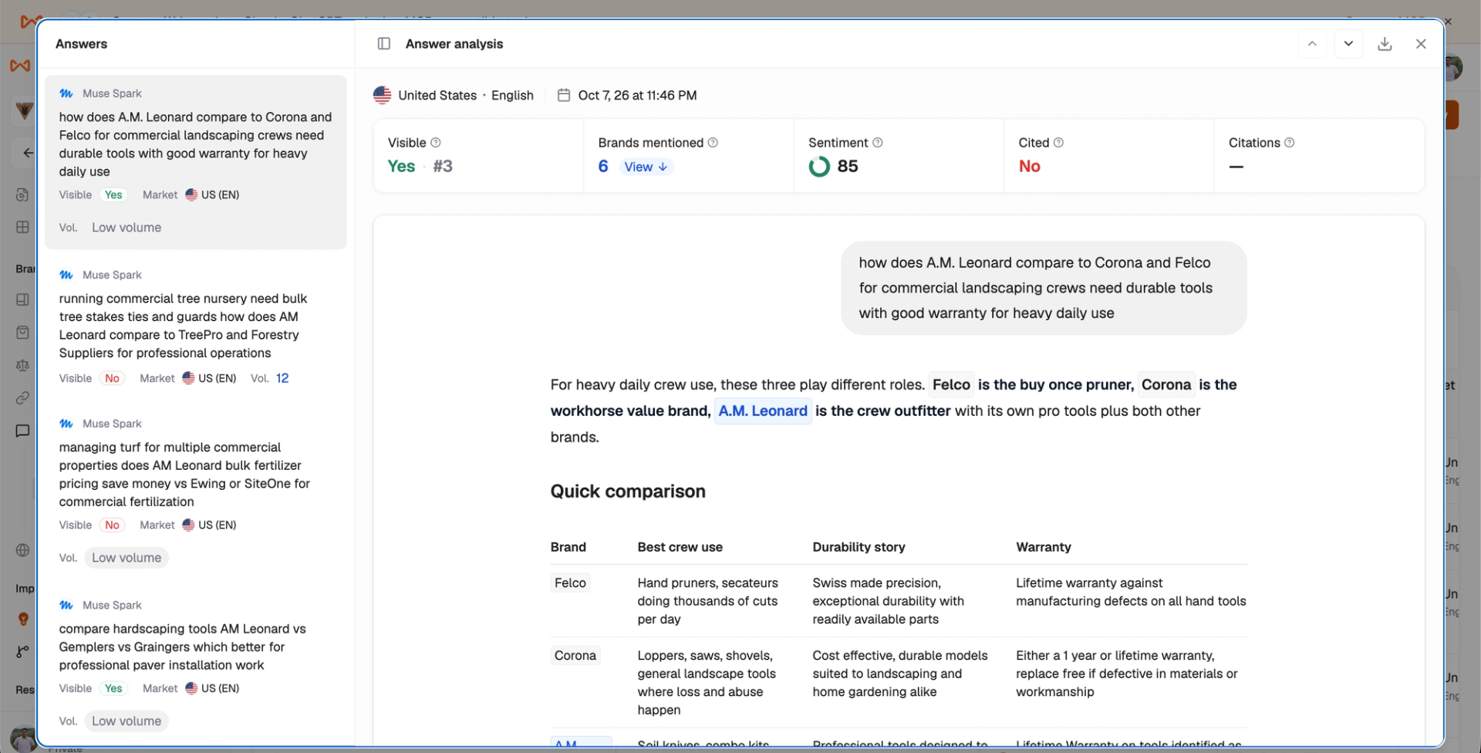Screen dimensions: 1481x753
Task: Toggle the sidebar panel icon beside Answer analysis
Action: click(383, 44)
